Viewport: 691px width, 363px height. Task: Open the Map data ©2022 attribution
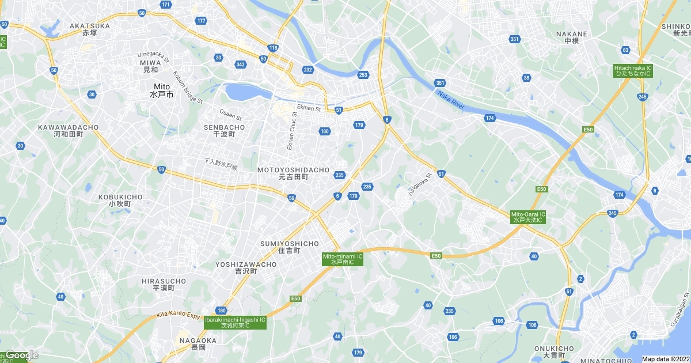click(666, 358)
